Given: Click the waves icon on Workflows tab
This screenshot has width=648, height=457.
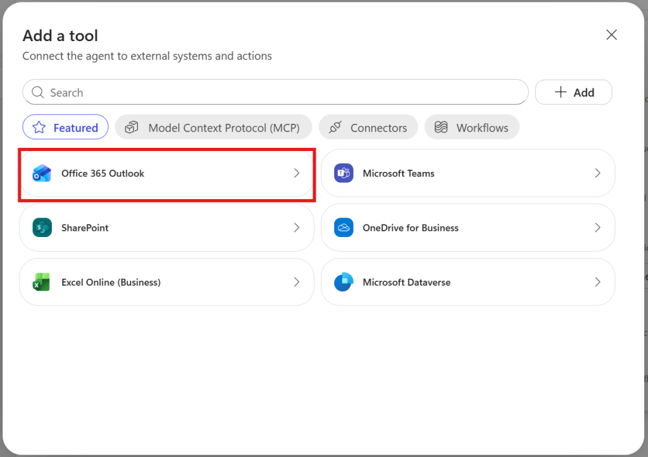Looking at the screenshot, I should coord(441,128).
